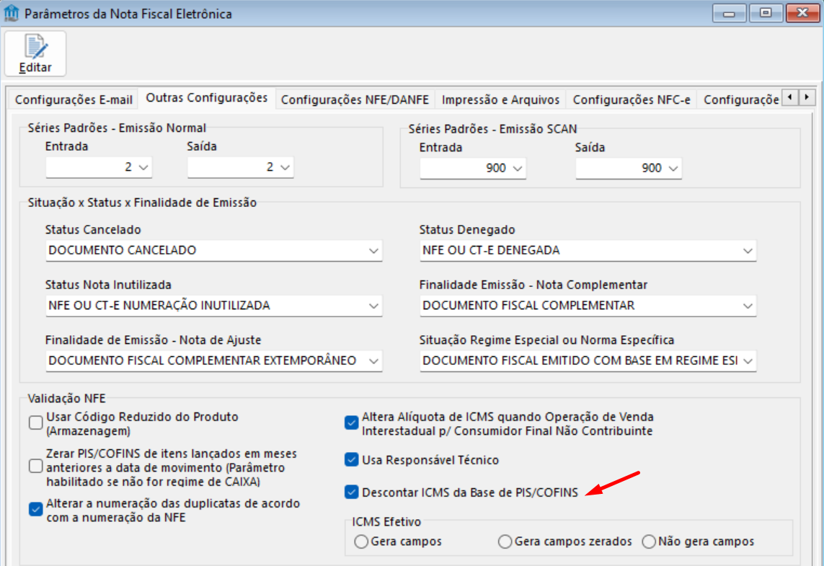Check the Zerar PIS/COFINS checkbox

[x=36, y=466]
